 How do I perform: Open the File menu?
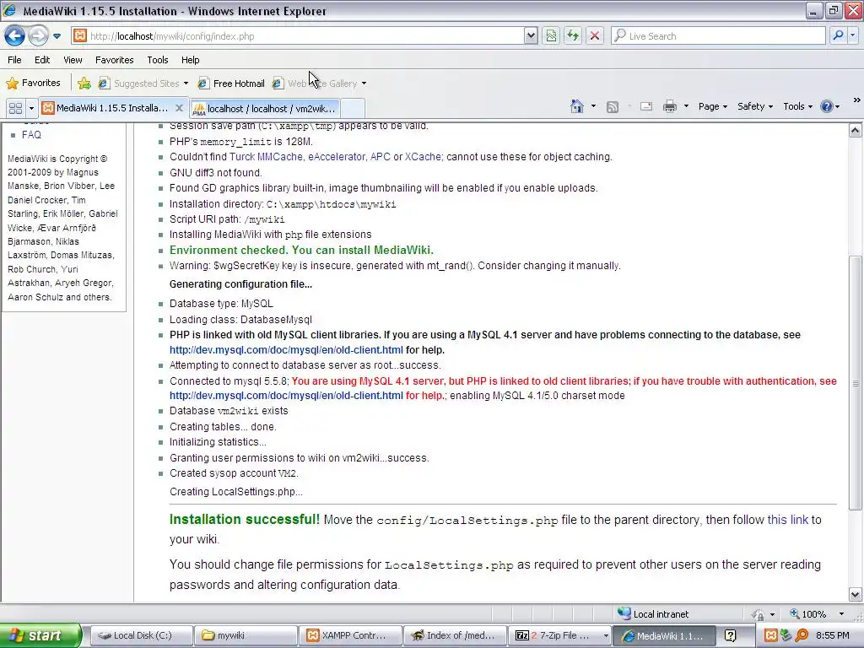tap(15, 60)
